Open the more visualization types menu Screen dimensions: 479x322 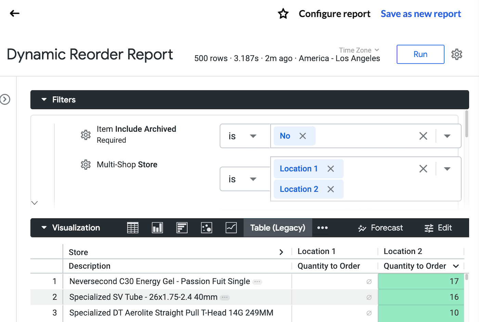coord(322,228)
